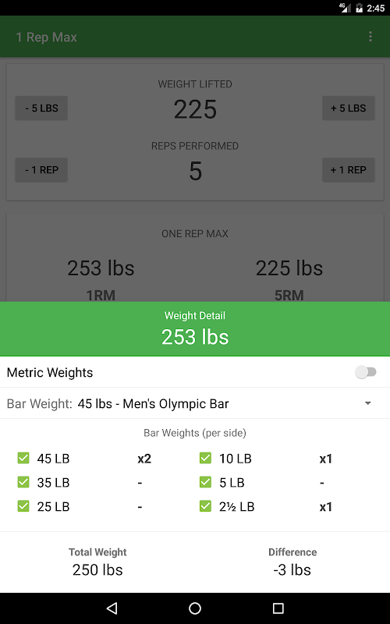This screenshot has height=624, width=390.
Task: Decrease weight with - 5 LBS button
Action: pyautogui.click(x=41, y=108)
